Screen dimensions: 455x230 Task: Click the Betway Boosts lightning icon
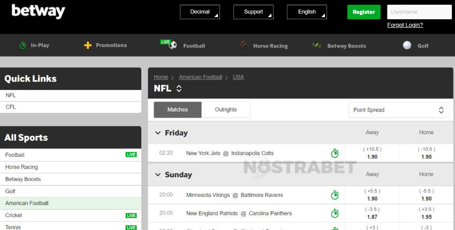tap(316, 45)
